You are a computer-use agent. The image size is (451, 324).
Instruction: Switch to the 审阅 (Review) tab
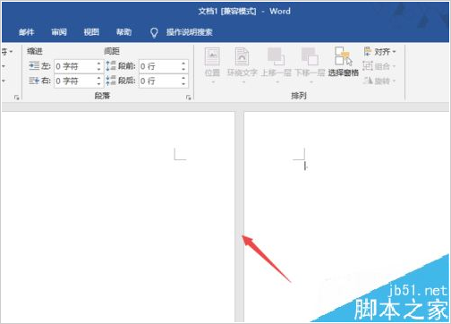pyautogui.click(x=59, y=32)
